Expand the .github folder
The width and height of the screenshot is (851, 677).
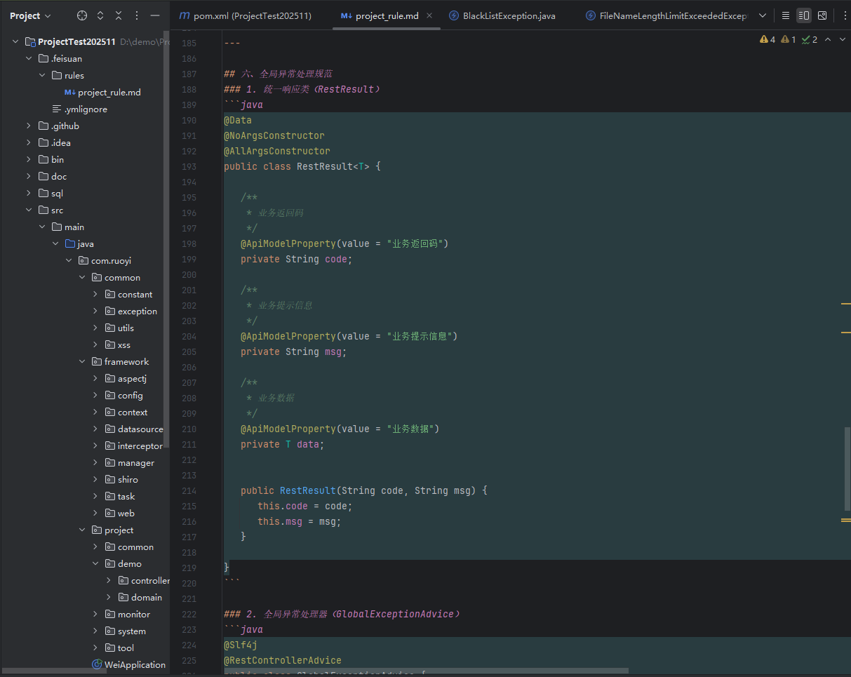[29, 126]
